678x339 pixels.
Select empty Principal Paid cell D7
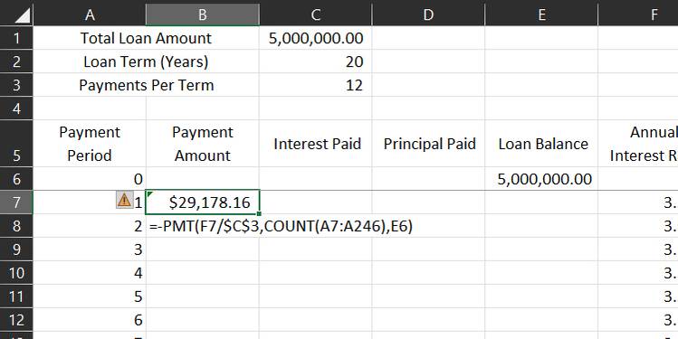428,202
